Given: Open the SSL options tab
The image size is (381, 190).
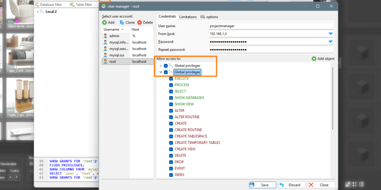Looking at the screenshot, I should (x=209, y=17).
